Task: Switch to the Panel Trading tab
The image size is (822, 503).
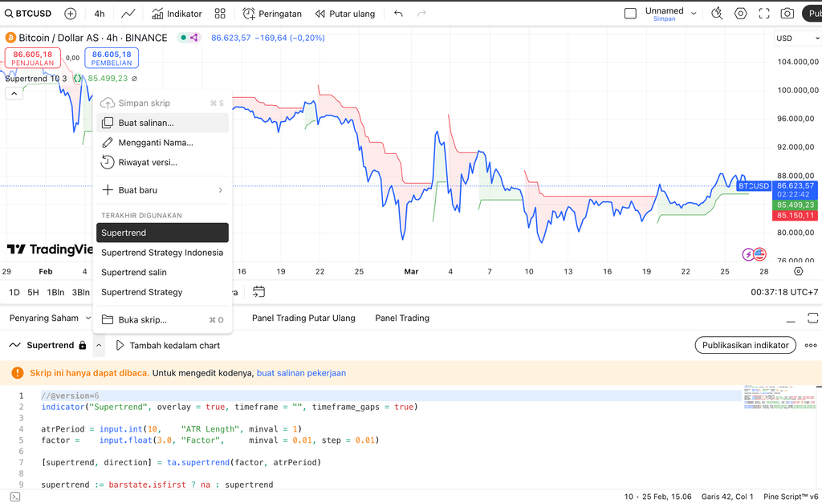Action: [401, 318]
